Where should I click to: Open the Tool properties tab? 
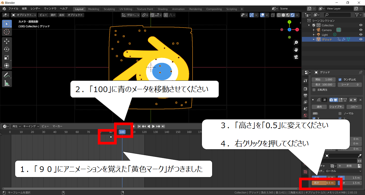pos(305,81)
